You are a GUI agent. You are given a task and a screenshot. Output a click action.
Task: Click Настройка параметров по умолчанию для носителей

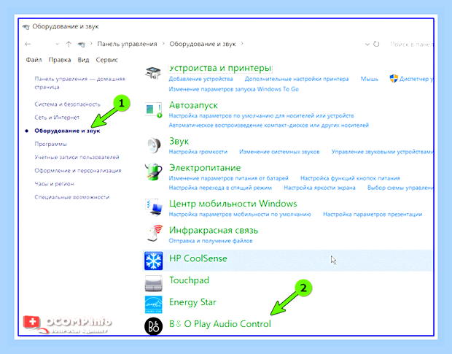coord(261,116)
